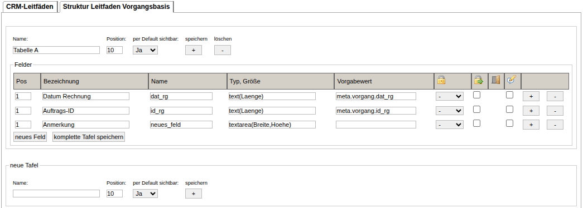Click the neues Feld button
This screenshot has height=208, width=583.
30,137
